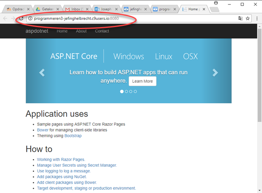The image size is (262, 193).
Task: Click Sample pages using ASP.NET Core text
Action: coord(81,124)
